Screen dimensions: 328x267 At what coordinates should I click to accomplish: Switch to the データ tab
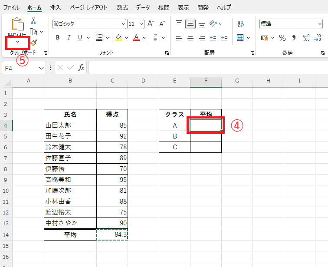click(143, 7)
